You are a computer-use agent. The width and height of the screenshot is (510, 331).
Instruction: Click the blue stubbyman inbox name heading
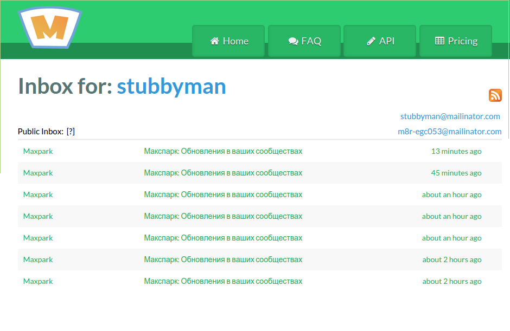point(171,86)
